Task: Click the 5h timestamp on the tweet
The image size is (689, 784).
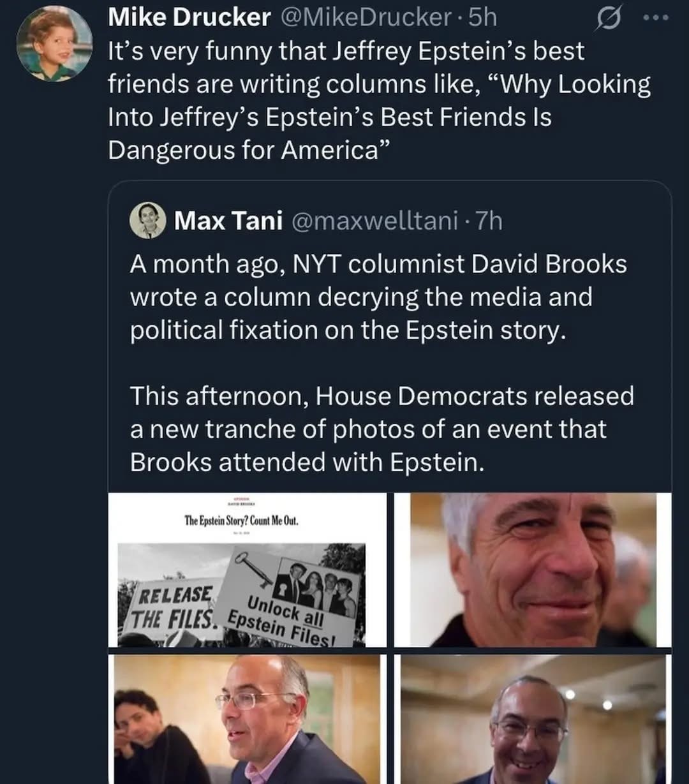Action: pos(483,18)
